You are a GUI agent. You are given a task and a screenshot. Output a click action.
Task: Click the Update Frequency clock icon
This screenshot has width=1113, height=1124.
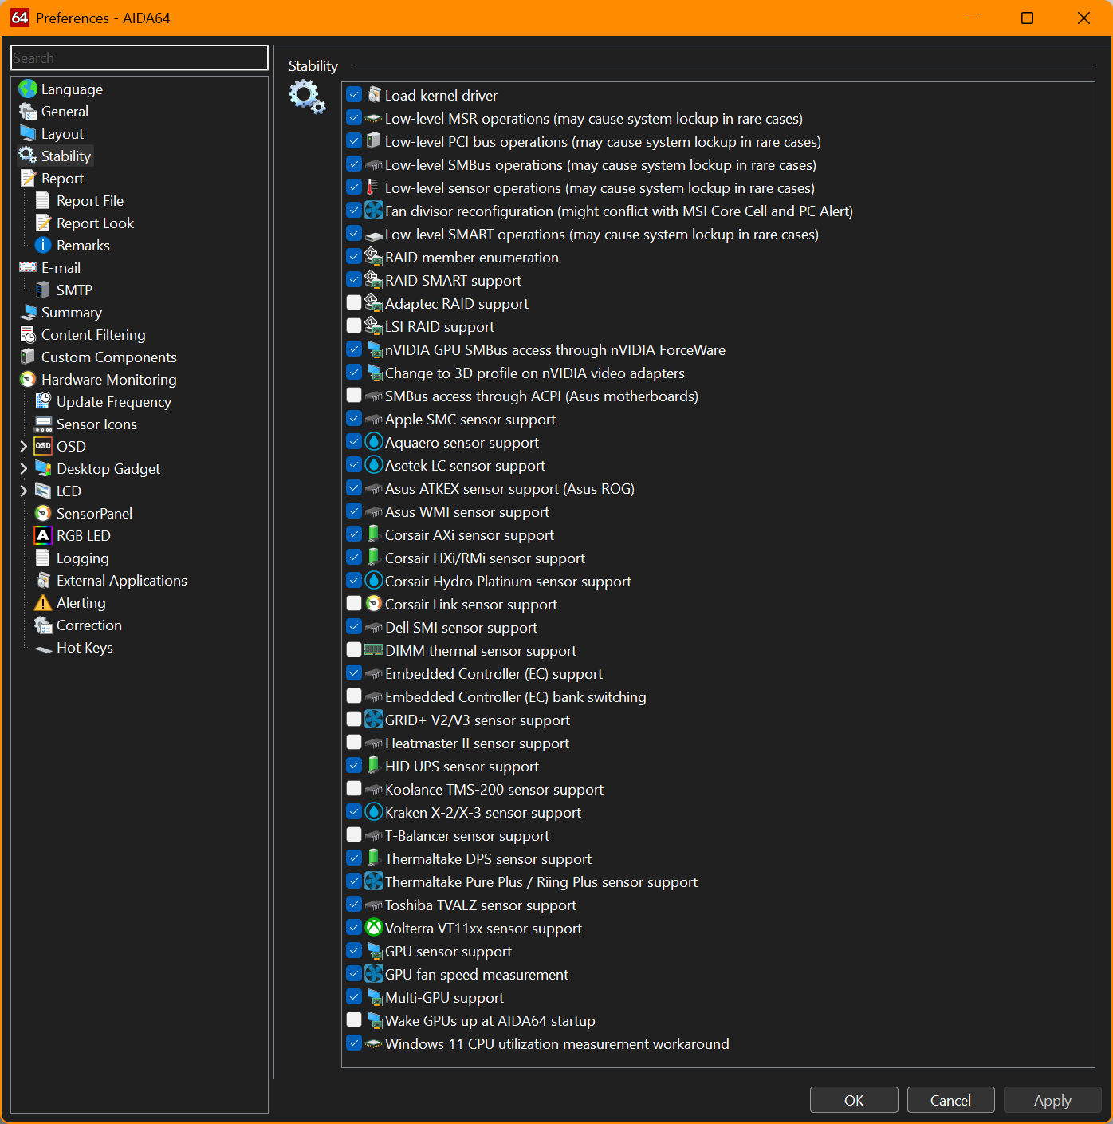[x=43, y=402]
